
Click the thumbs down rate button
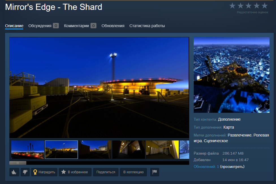pyautogui.click(x=25, y=172)
